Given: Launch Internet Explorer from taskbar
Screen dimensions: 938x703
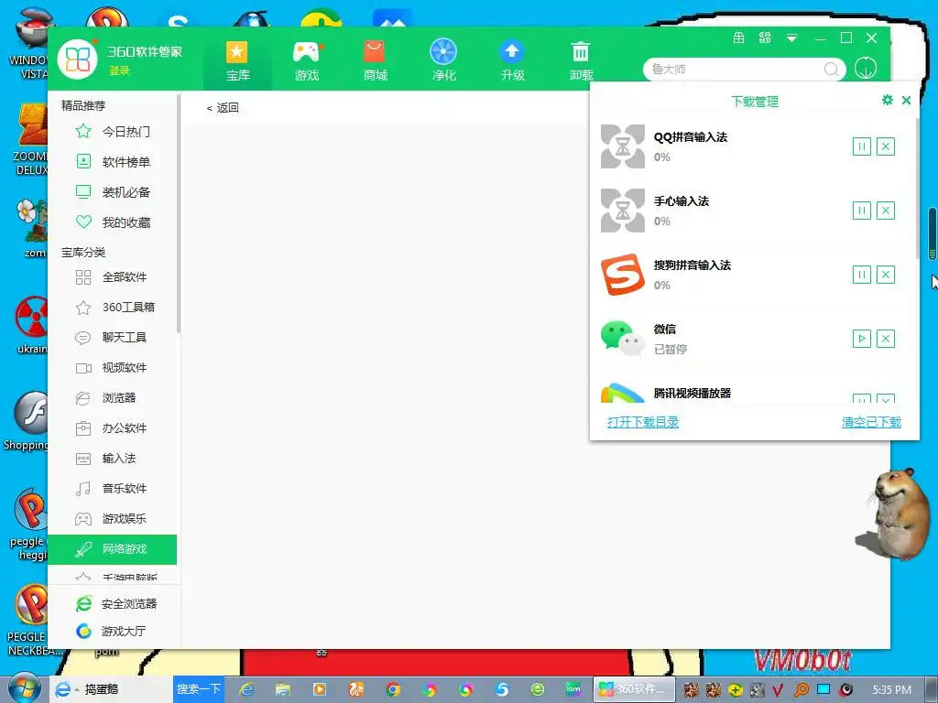Looking at the screenshot, I should [x=246, y=689].
